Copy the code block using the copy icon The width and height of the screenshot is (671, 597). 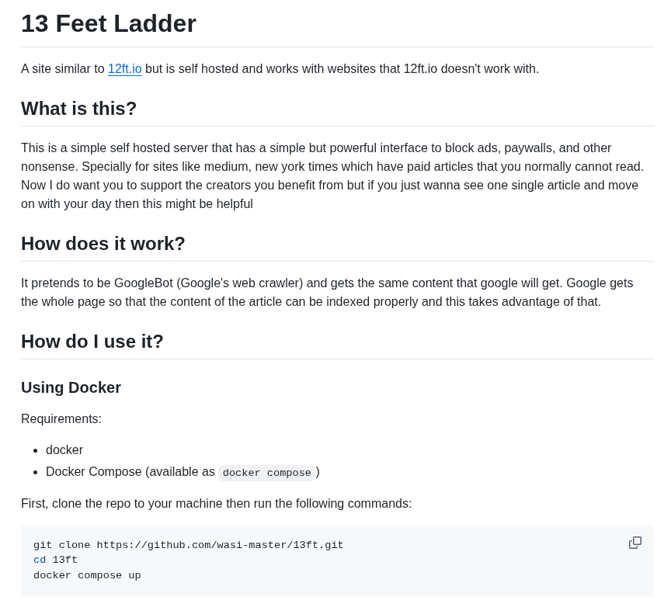click(x=635, y=543)
